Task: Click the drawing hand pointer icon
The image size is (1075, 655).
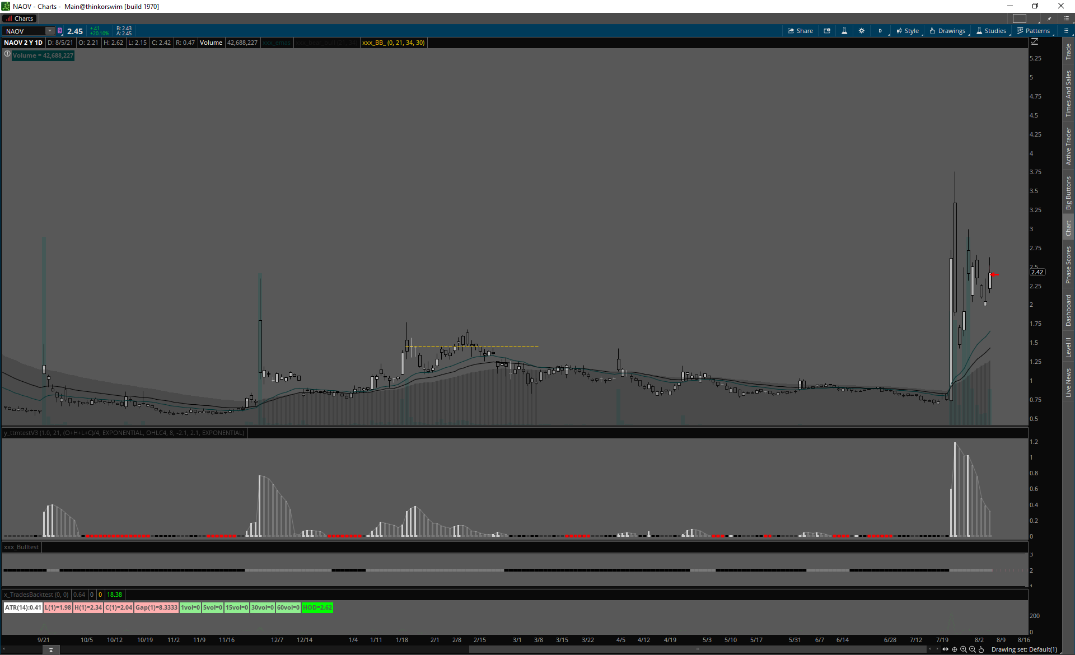Action: pyautogui.click(x=981, y=649)
